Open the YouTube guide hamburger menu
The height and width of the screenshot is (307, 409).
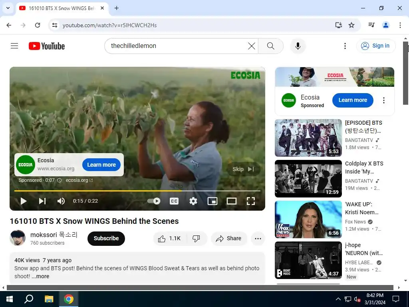(x=14, y=46)
